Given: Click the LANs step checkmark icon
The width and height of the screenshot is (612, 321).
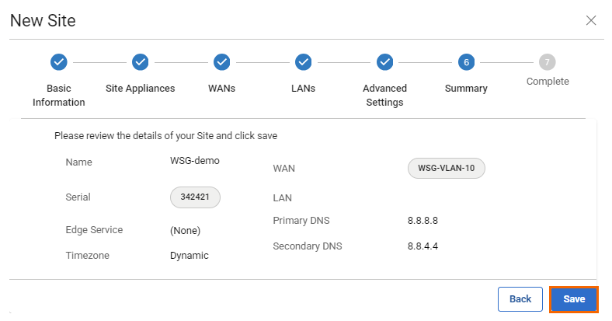Looking at the screenshot, I should click(303, 62).
